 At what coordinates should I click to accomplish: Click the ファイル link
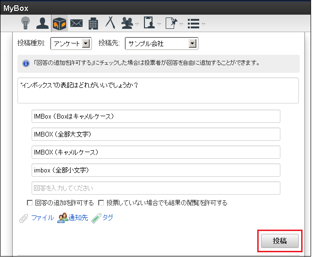(42, 218)
